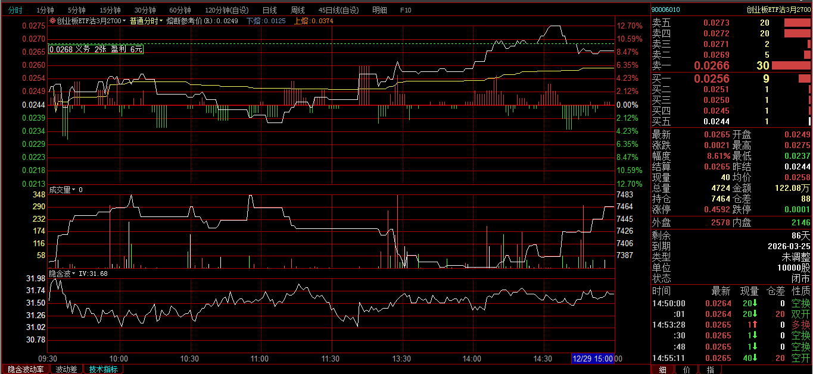Viewport: 813px width, 374px height.
Task: Switch to the 价 price tab
Action: 686,369
